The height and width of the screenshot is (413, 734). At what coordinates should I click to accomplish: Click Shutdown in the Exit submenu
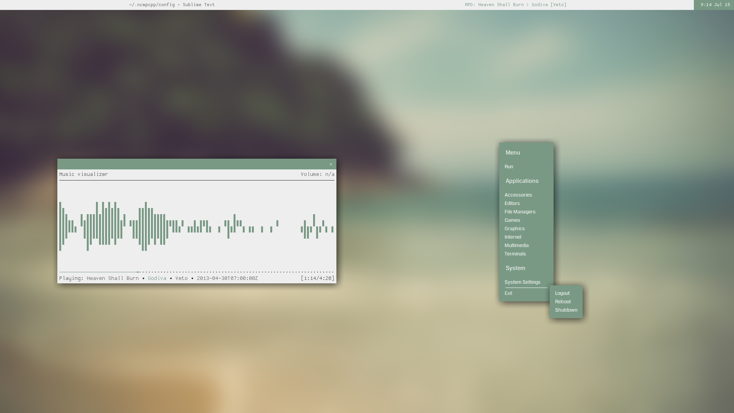pyautogui.click(x=566, y=310)
